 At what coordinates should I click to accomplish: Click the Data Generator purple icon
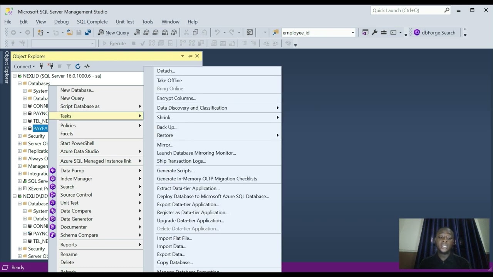(53, 219)
